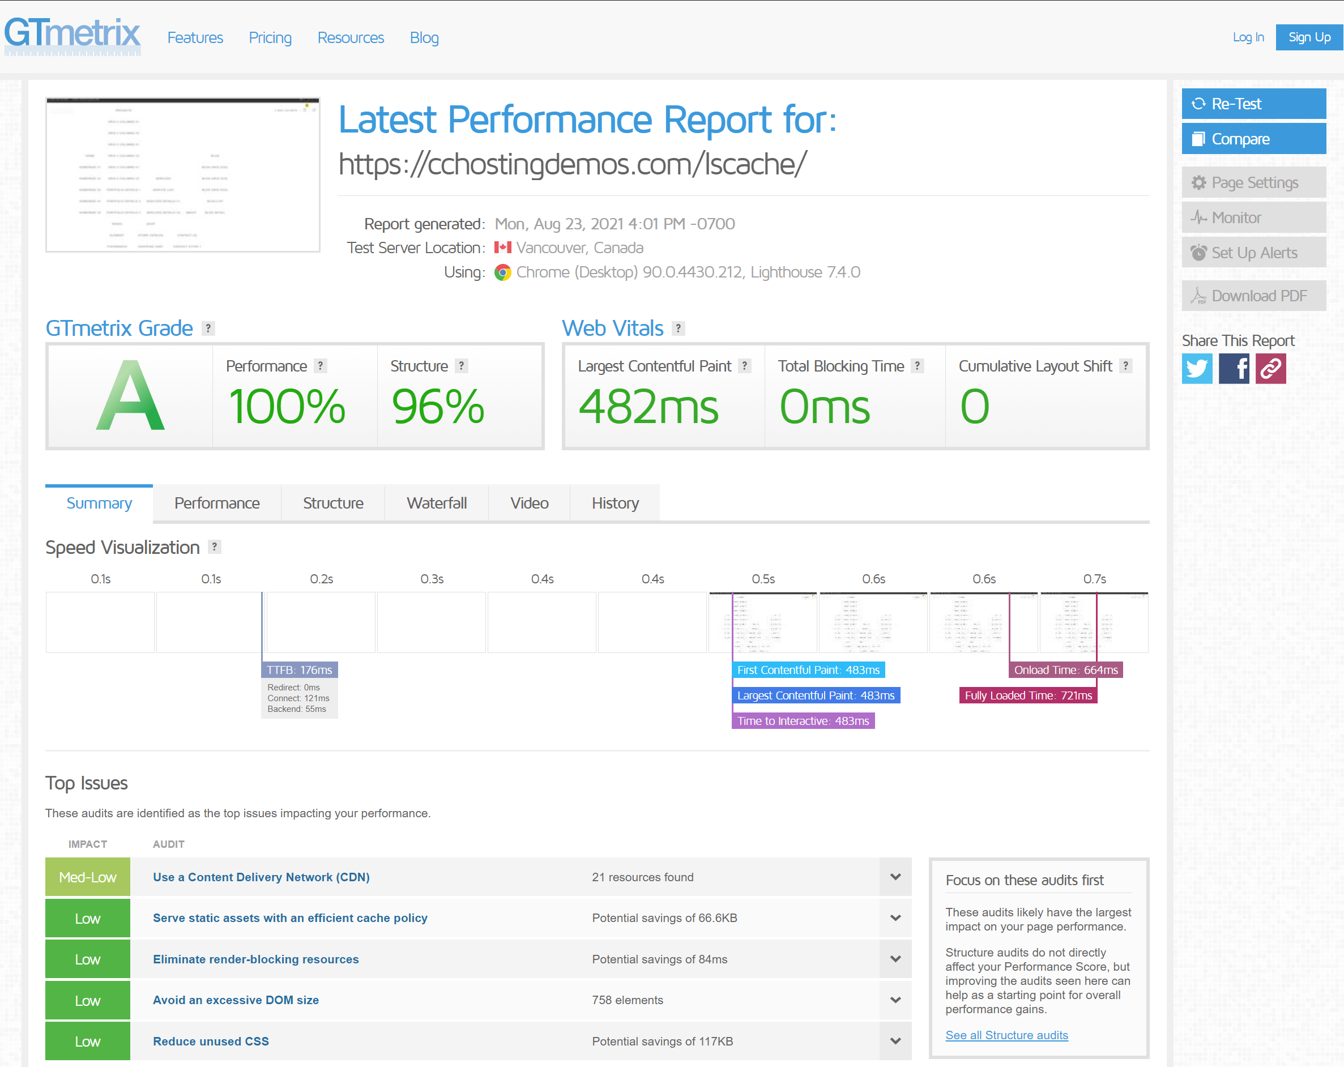Click the page screenshot thumbnail
This screenshot has width=1344, height=1067.
(182, 174)
